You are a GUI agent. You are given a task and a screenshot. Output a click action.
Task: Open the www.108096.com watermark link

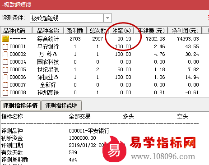pyautogui.click(x=163, y=156)
